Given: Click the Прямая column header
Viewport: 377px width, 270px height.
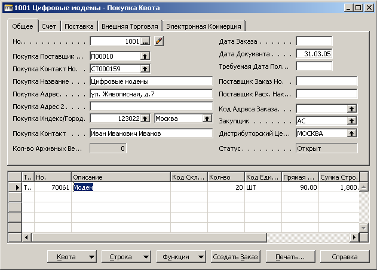Looking at the screenshot, I should pos(300,177).
